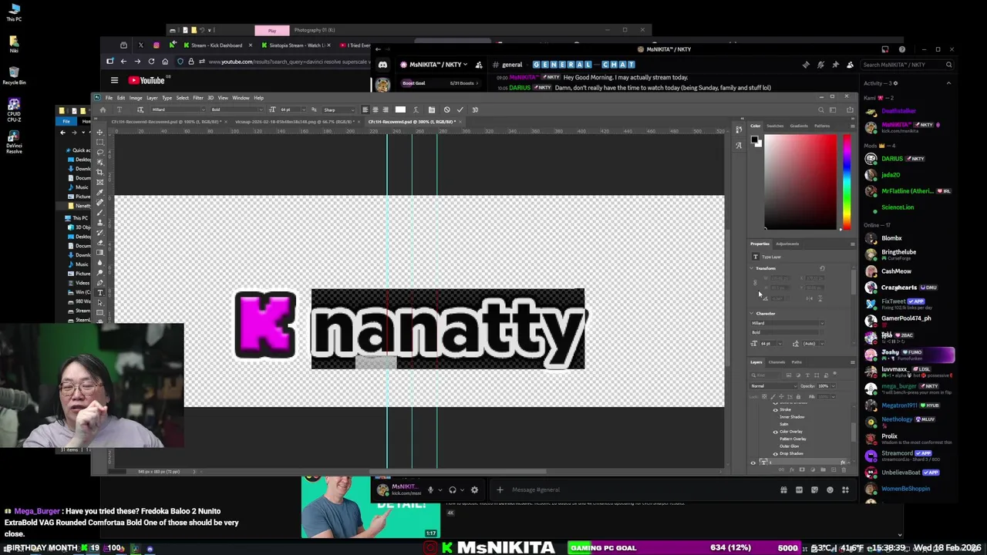The width and height of the screenshot is (987, 555).
Task: Open YouTube hamburger menu
Action: click(114, 80)
